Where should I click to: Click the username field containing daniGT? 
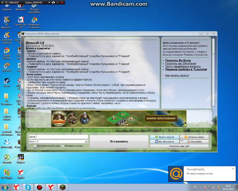pyautogui.click(x=58, y=137)
